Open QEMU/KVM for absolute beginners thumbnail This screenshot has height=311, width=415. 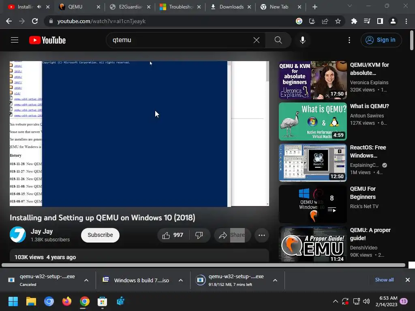pos(313,80)
